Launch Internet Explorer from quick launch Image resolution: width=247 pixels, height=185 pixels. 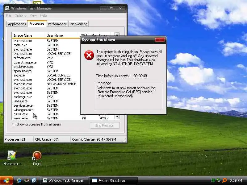pos(19,180)
